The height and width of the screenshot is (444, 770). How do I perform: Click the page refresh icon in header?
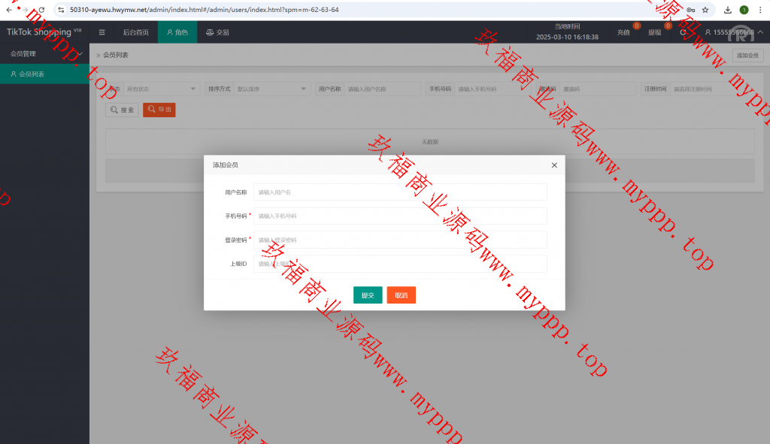point(683,32)
